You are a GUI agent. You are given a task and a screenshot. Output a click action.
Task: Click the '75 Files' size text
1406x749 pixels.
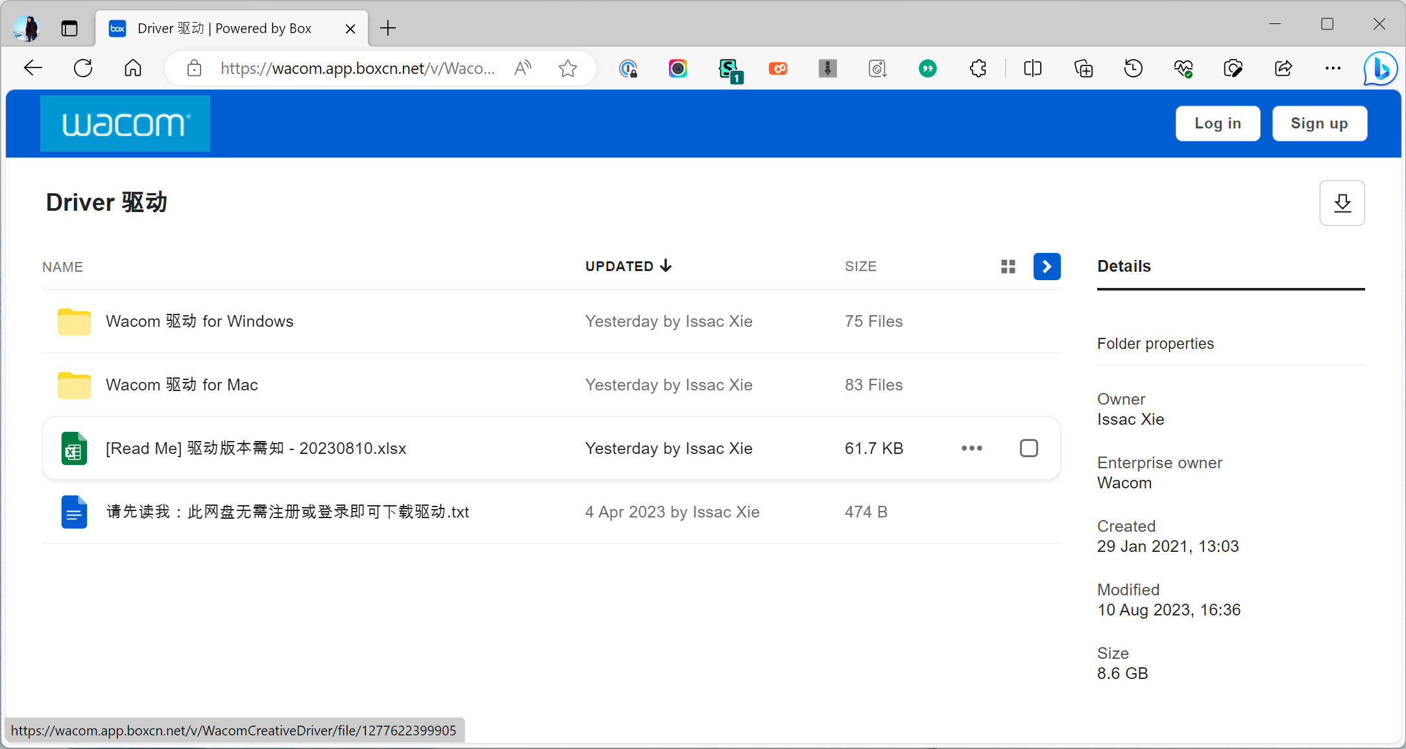click(873, 321)
